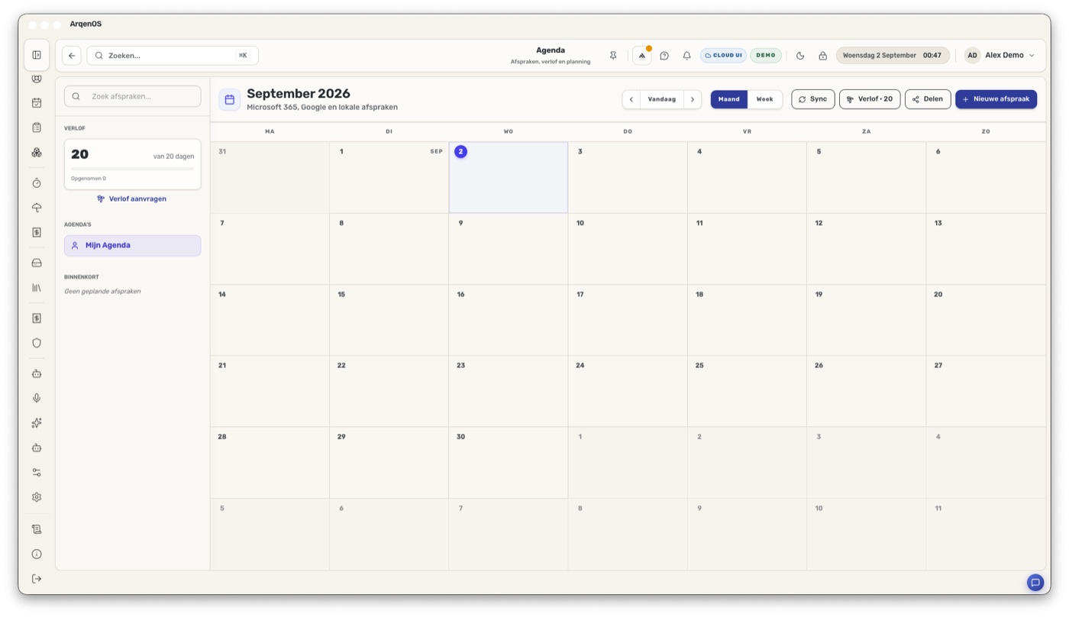Select Mijn Agenda calendar
This screenshot has width=1069, height=617.
coord(133,246)
